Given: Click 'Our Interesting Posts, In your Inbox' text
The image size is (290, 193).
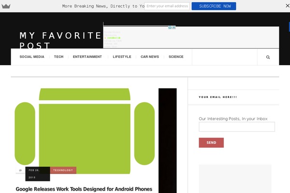Looking at the screenshot, I should point(233,119).
